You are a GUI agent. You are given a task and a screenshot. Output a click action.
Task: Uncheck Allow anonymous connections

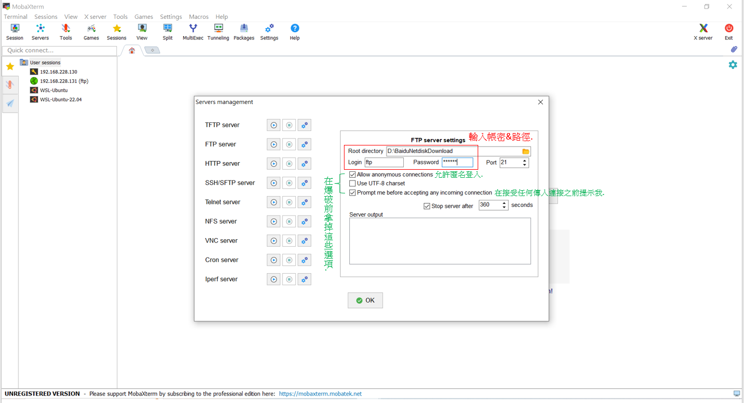click(x=353, y=175)
